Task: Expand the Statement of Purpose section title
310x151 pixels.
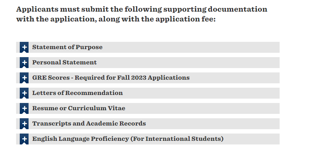Action: click(x=67, y=47)
